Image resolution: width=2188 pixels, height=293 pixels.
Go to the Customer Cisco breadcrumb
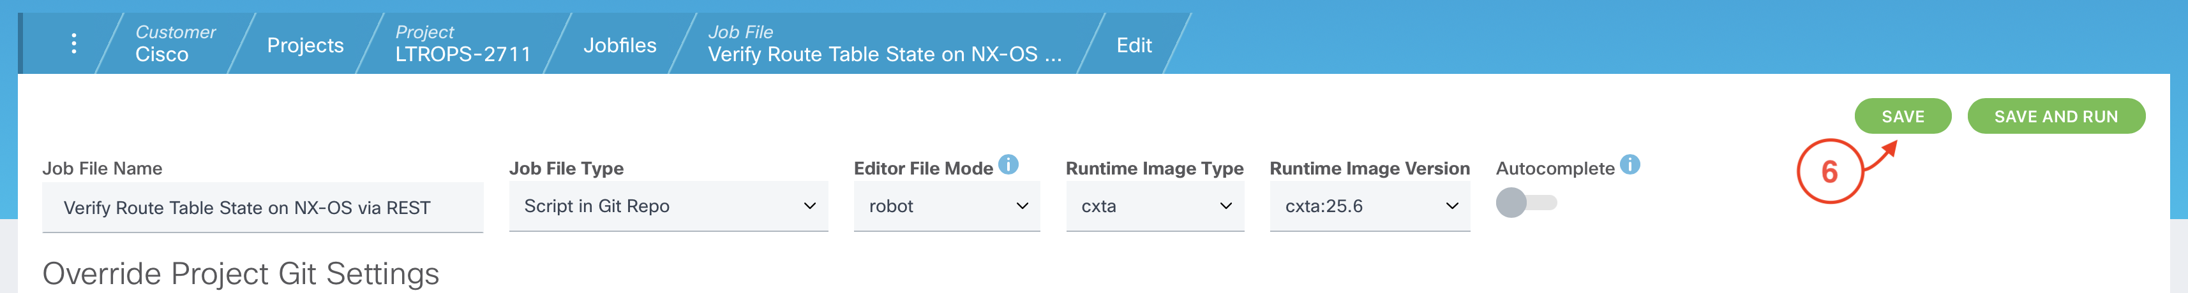click(174, 44)
